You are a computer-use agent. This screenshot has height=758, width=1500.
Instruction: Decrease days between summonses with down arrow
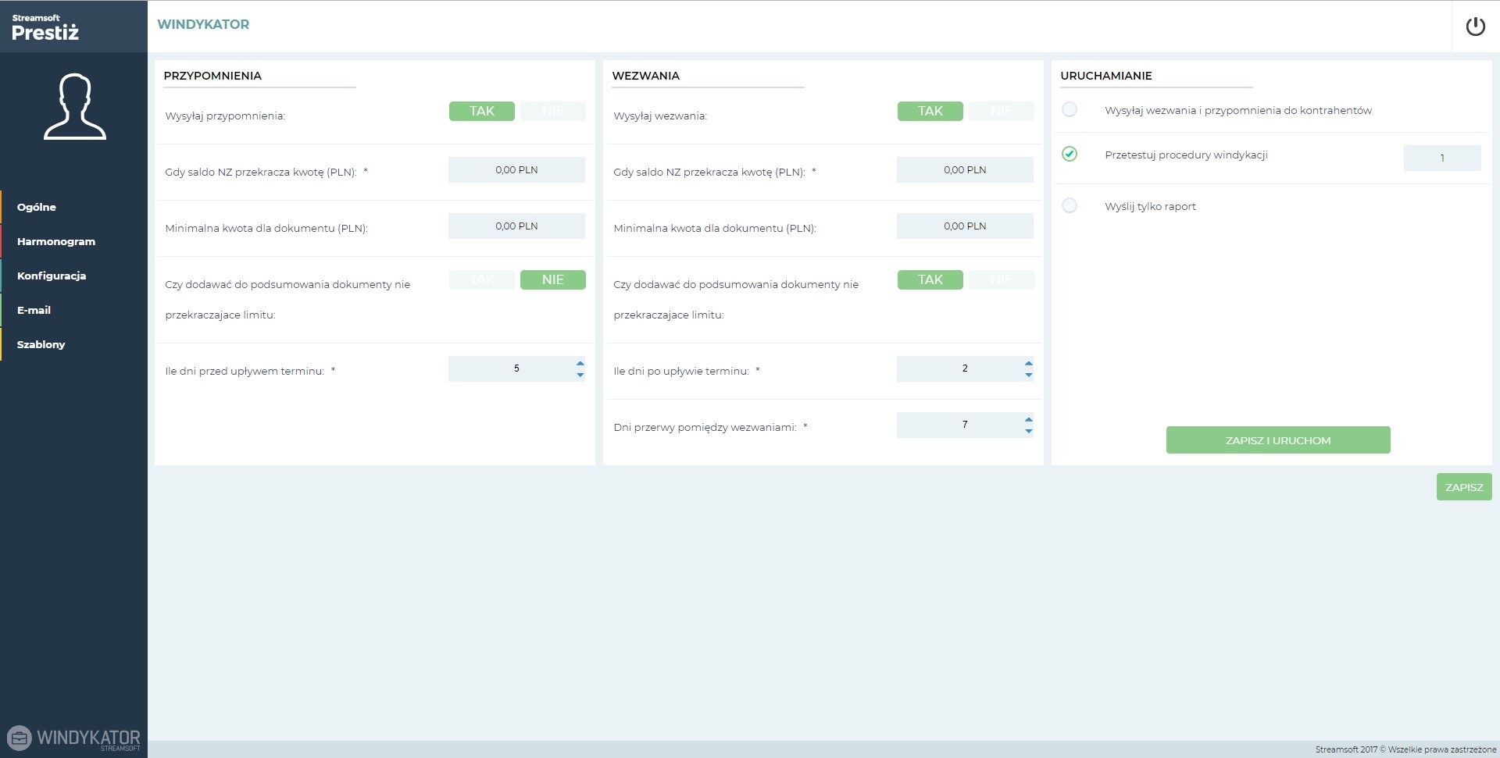point(1028,431)
